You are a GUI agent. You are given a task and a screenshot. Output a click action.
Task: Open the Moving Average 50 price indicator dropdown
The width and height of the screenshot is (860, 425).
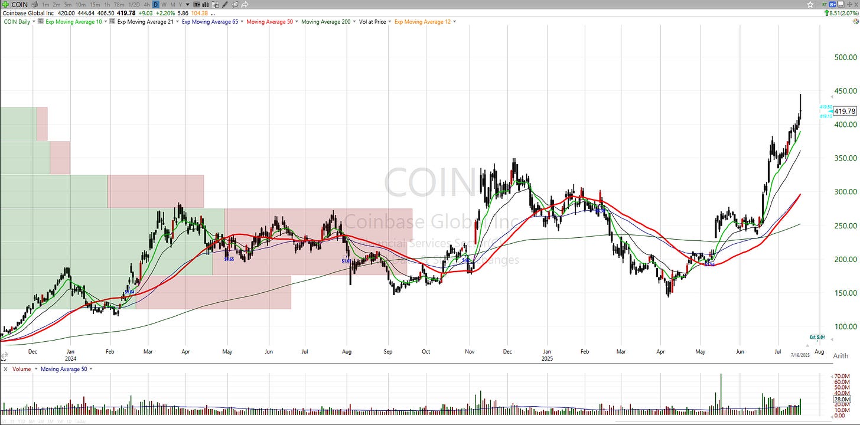(x=297, y=22)
